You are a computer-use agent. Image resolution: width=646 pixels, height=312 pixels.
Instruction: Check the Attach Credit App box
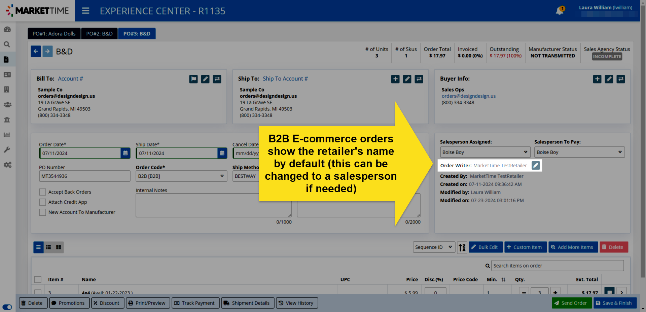[43, 202]
